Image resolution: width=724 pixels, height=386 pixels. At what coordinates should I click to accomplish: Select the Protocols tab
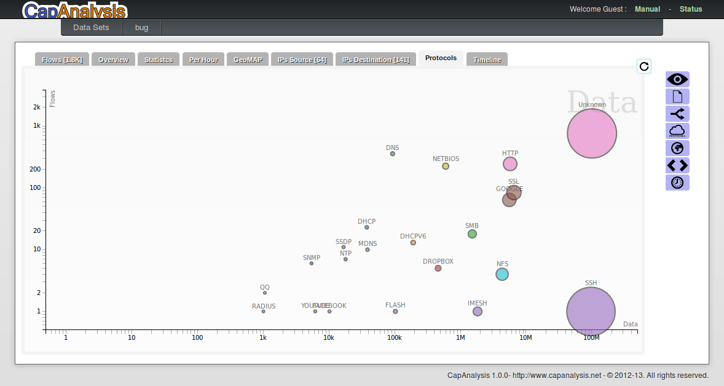coord(441,58)
